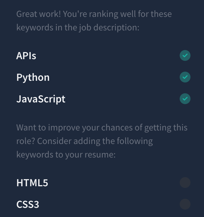Toggle the empty circle next to HTML5
Image resolution: width=204 pixels, height=217 pixels.
185,183
